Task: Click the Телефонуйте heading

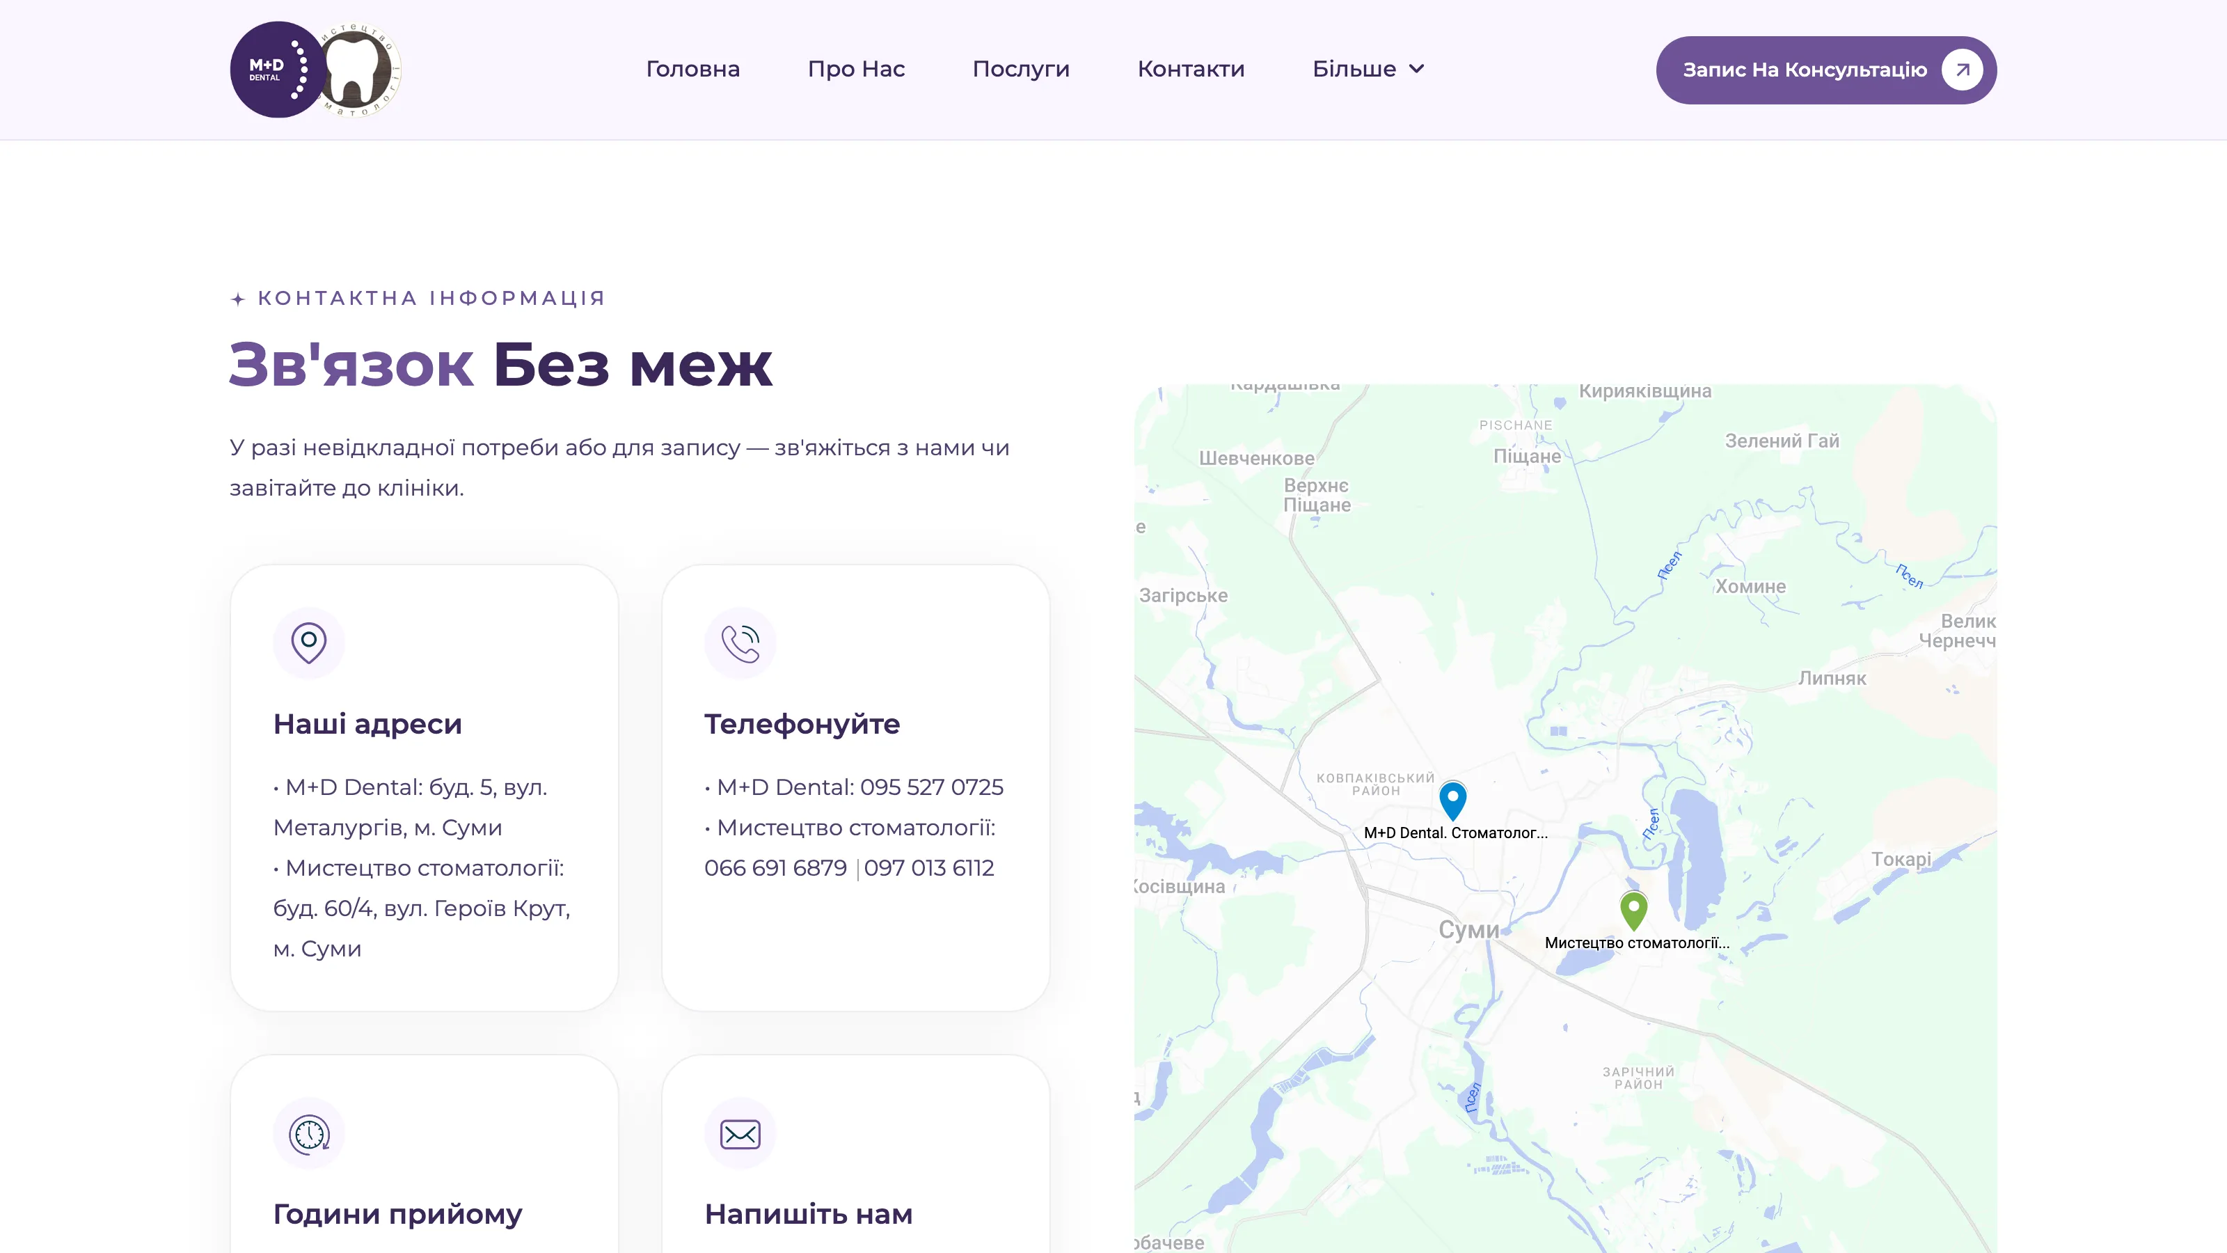Action: coord(802,724)
